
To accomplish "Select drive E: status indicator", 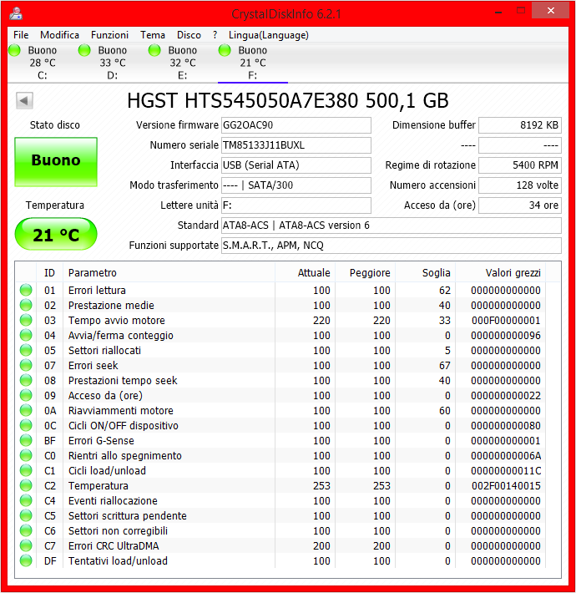I will point(154,50).
